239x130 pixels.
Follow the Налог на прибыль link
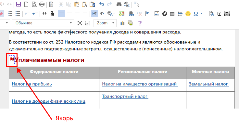32,84
